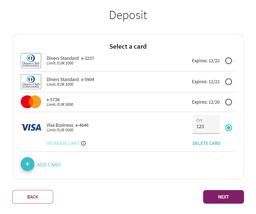
Task: Choose the Mastercard x-5738 radio button
Action: tap(228, 102)
